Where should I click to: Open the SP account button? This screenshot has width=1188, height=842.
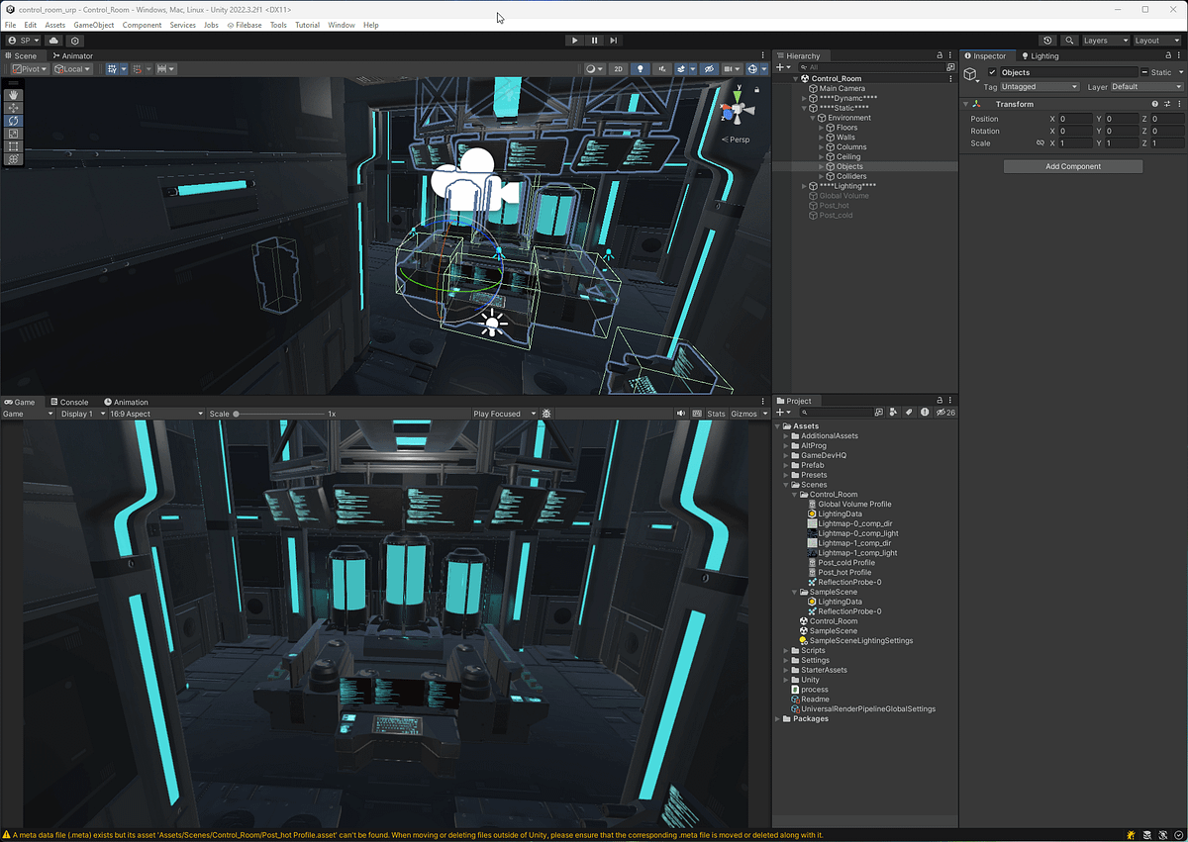point(24,41)
